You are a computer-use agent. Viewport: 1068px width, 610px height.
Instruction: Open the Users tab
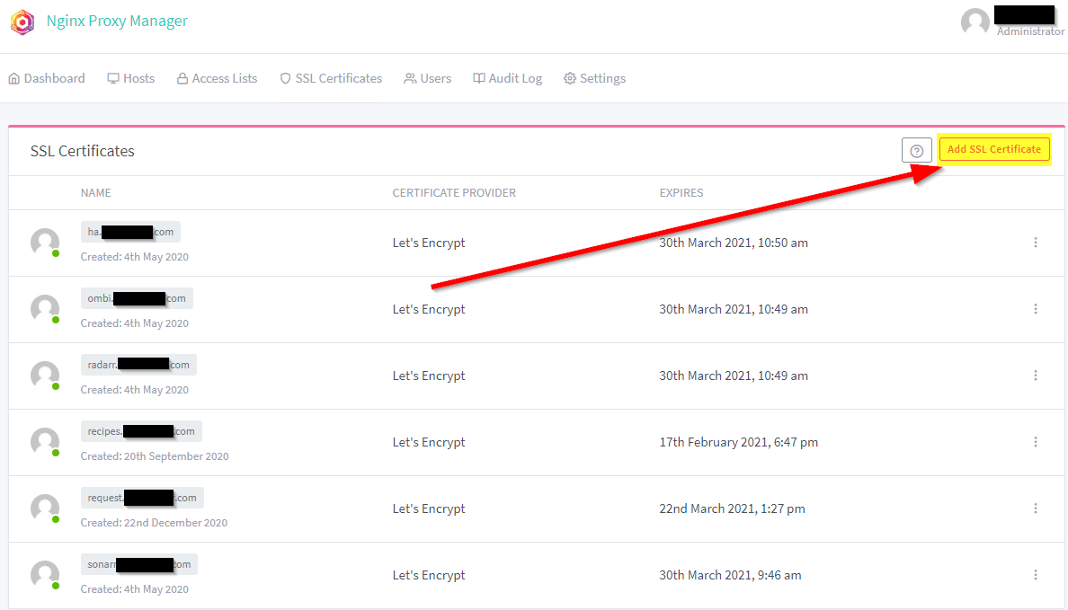coord(428,78)
